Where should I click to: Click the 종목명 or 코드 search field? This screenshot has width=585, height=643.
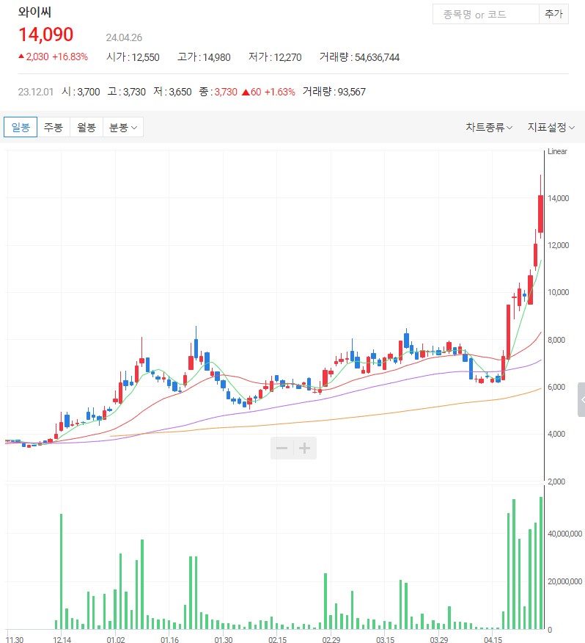pyautogui.click(x=485, y=15)
